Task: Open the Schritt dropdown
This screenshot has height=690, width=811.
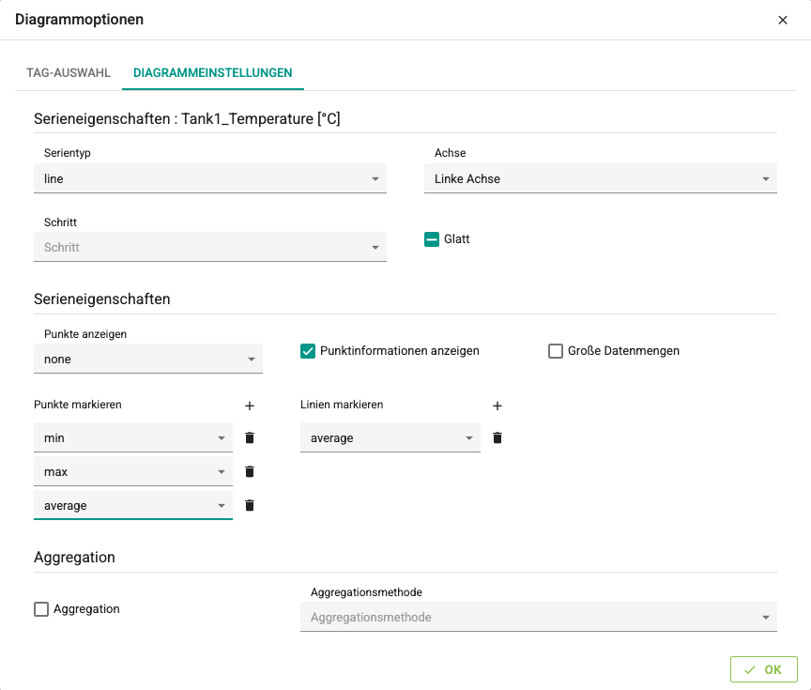Action: pyautogui.click(x=210, y=247)
